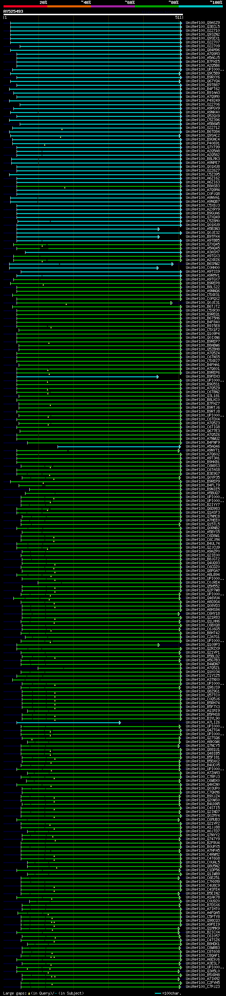This screenshot has width=226, height=996.
Task: Select label UniRef100_B9RXY6
Action: point(202,77)
